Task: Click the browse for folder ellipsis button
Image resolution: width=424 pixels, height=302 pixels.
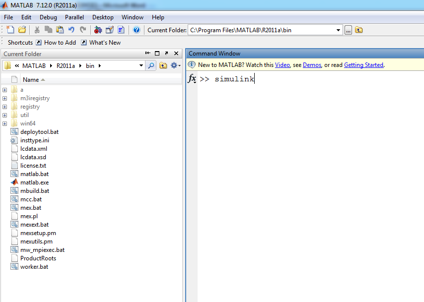Action: [349, 30]
